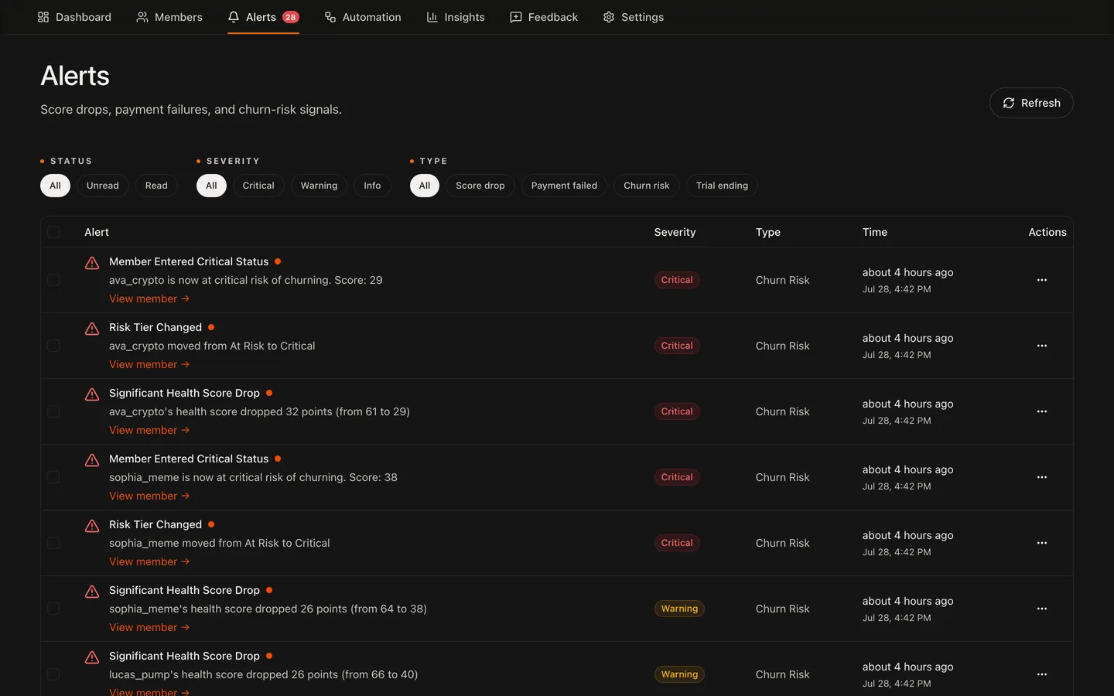Image resolution: width=1114 pixels, height=696 pixels.
Task: Filter severity by Critical
Action: pos(258,186)
